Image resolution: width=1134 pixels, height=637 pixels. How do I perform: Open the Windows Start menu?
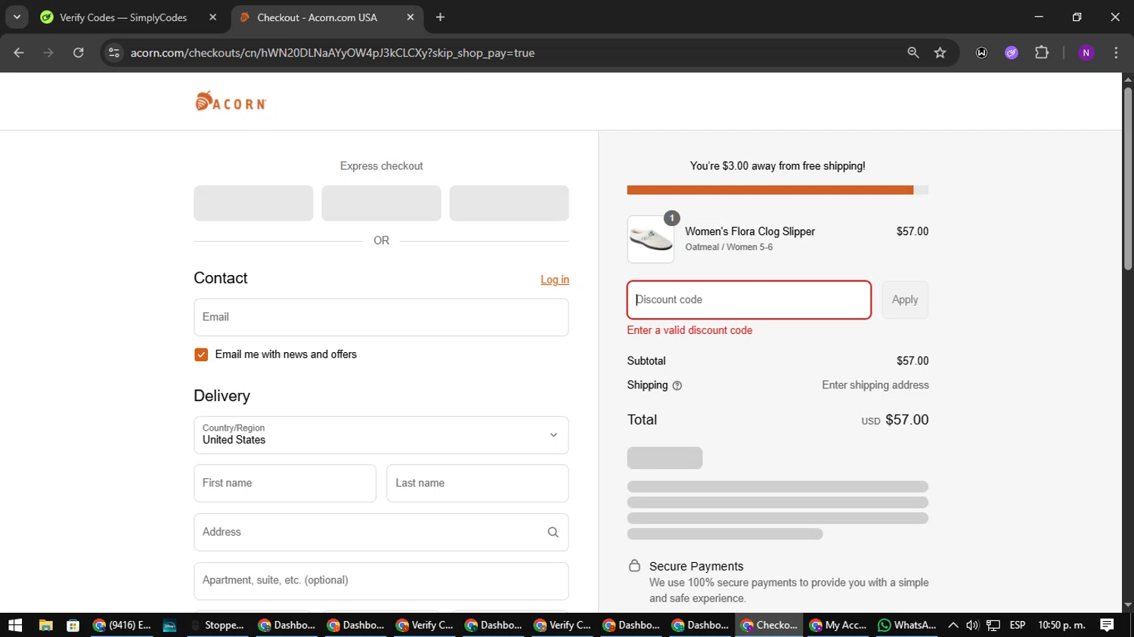pos(15,625)
